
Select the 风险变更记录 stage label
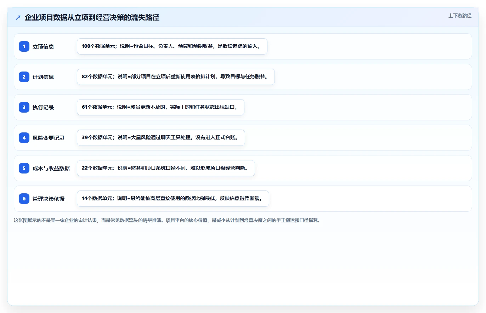click(x=49, y=138)
